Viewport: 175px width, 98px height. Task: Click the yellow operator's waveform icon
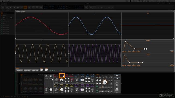coord(67,85)
